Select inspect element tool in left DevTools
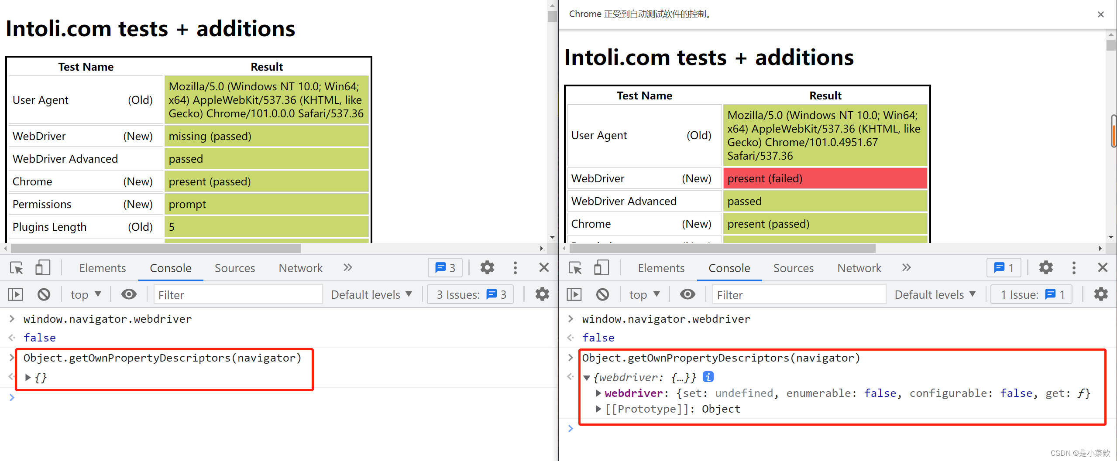Screen dimensions: 1117x461 click(17, 268)
